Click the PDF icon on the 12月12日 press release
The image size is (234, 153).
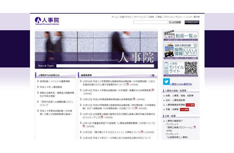pyautogui.click(x=134, y=99)
